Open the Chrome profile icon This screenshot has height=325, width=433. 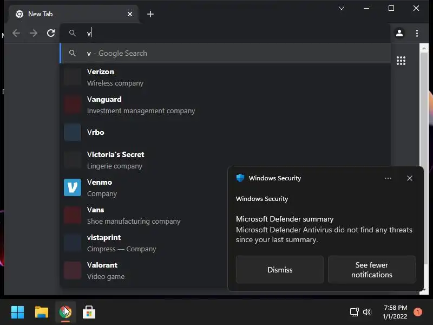[399, 33]
